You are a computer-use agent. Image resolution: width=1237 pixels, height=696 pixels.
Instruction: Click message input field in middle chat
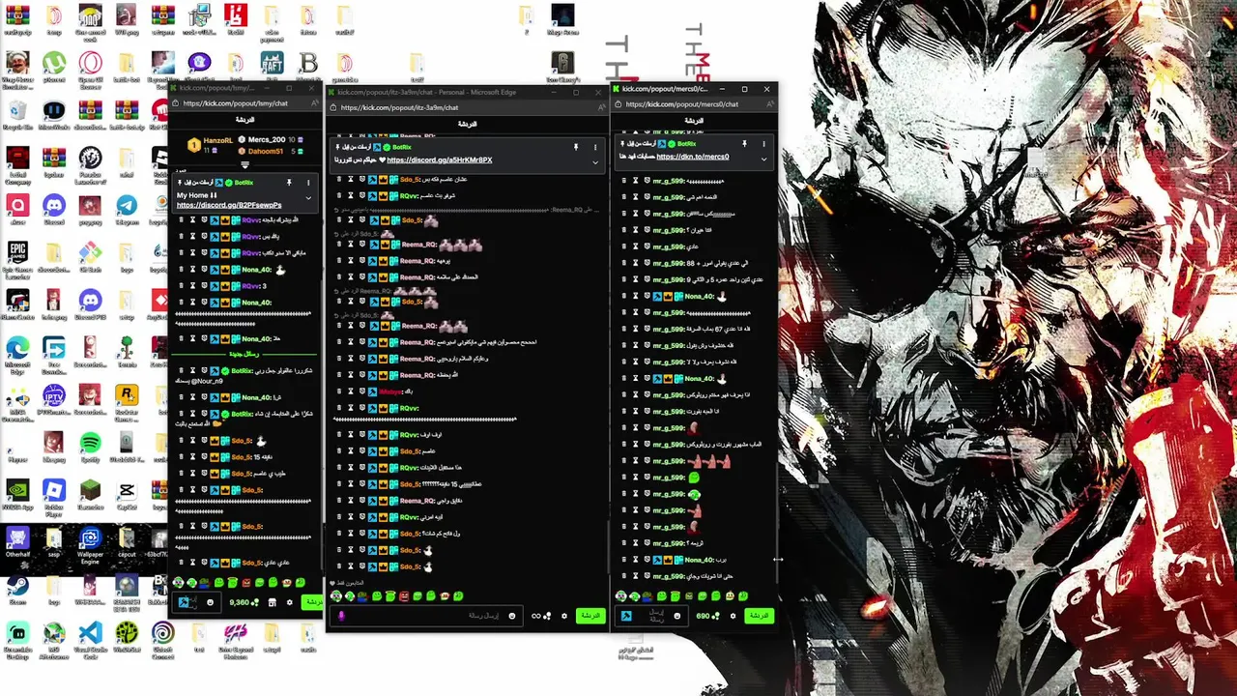427,616
